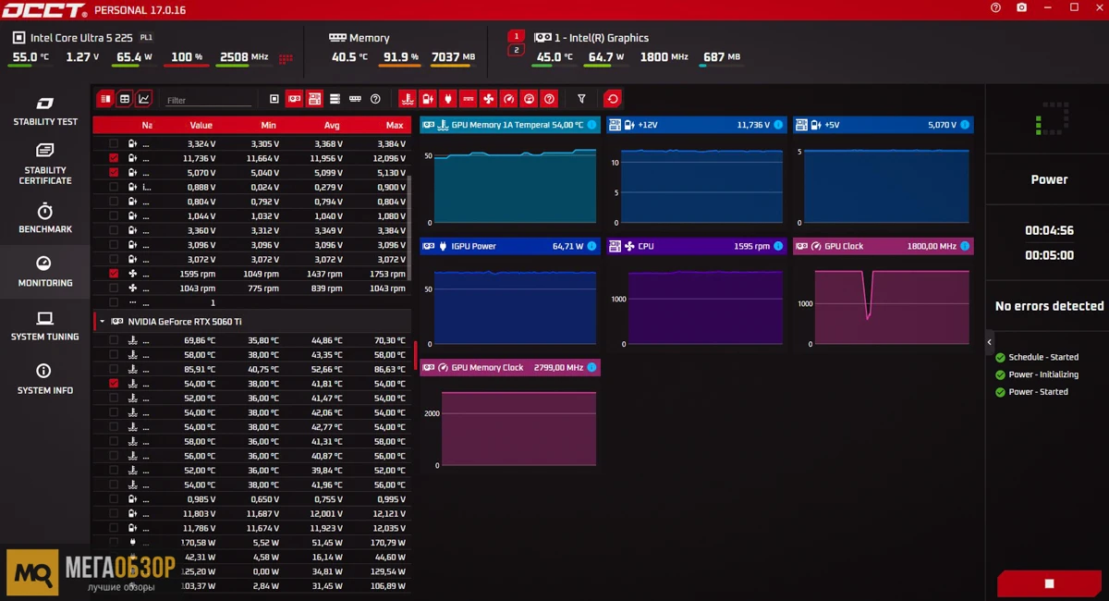Toggle temperature sensor type filter

pyautogui.click(x=407, y=99)
